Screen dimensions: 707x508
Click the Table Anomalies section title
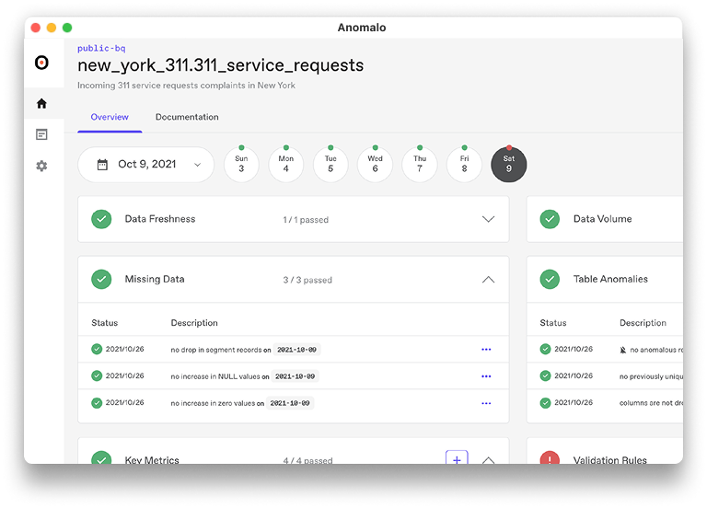[x=610, y=279]
